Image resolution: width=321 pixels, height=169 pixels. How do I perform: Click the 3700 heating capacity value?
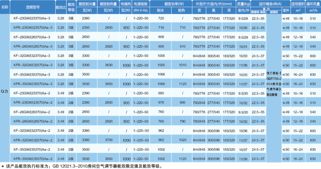109,140
